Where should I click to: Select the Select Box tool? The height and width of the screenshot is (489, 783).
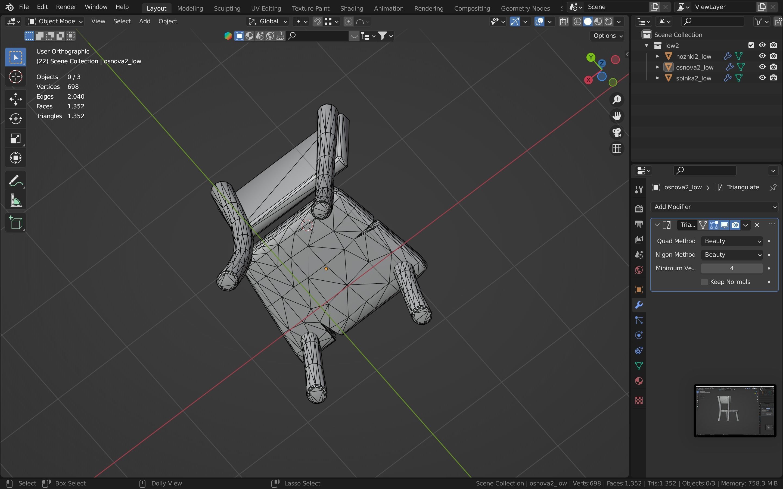click(15, 57)
